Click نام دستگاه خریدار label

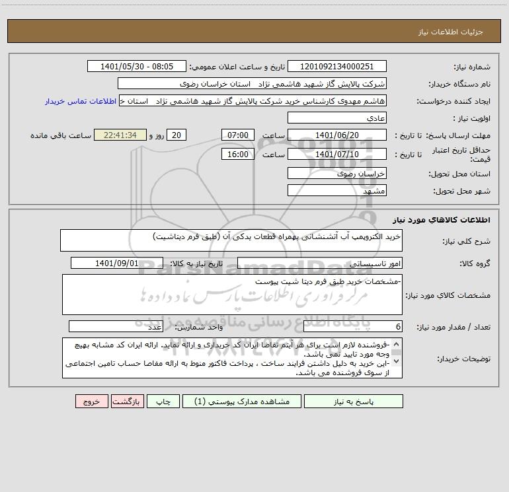(459, 84)
